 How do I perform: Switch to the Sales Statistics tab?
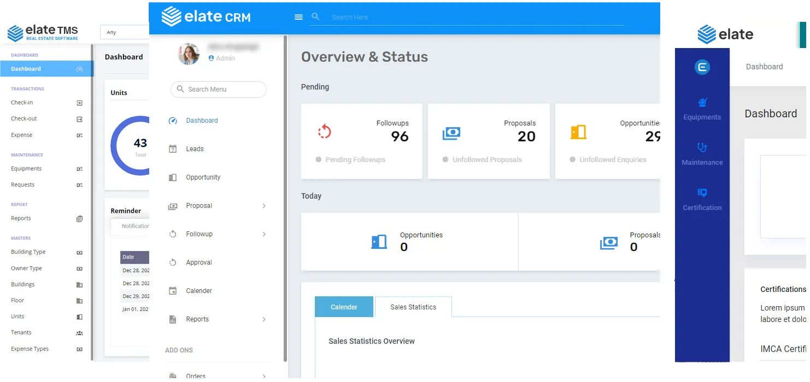pos(413,307)
